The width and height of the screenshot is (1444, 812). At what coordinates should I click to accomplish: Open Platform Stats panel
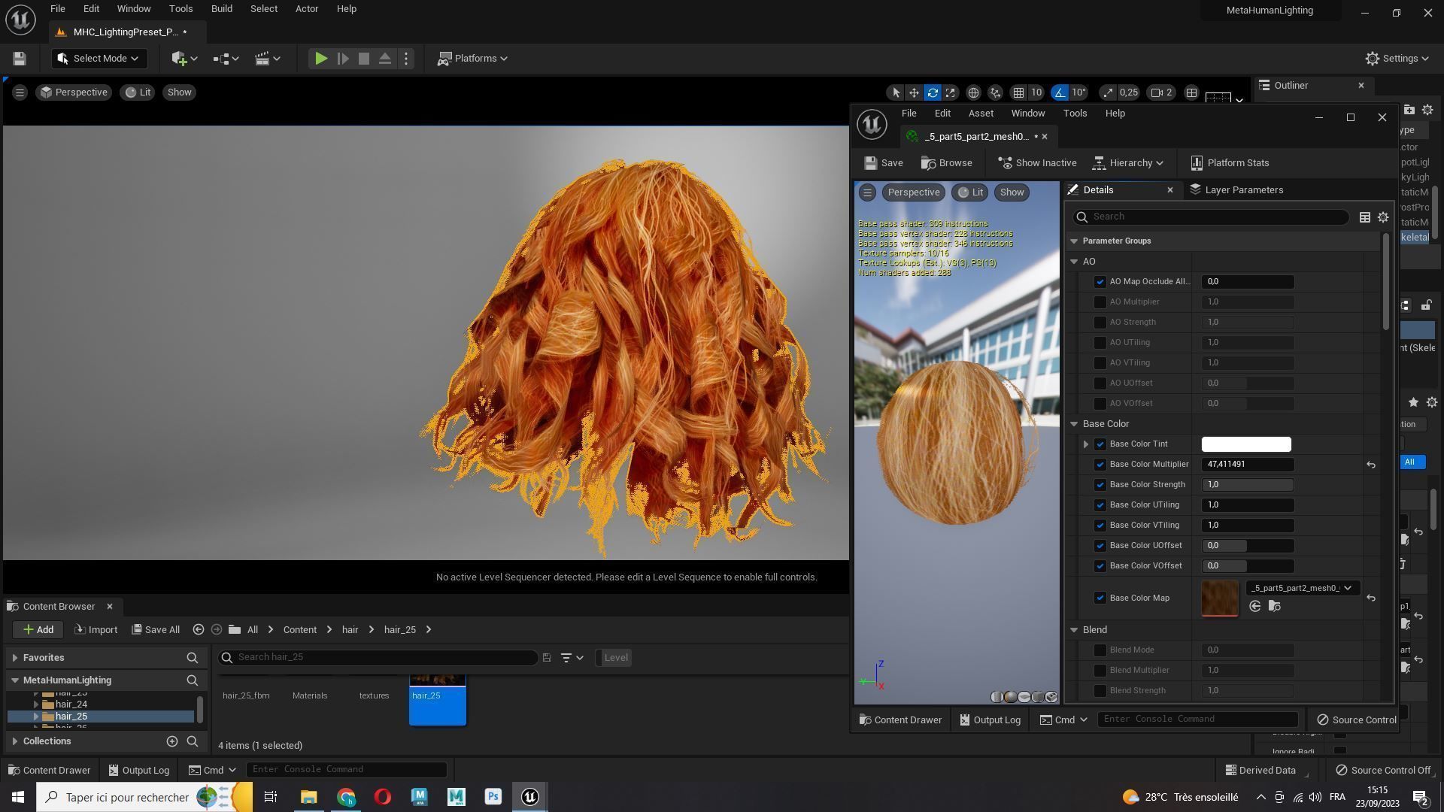(1230, 163)
